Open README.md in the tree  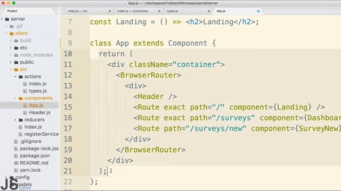point(34,163)
